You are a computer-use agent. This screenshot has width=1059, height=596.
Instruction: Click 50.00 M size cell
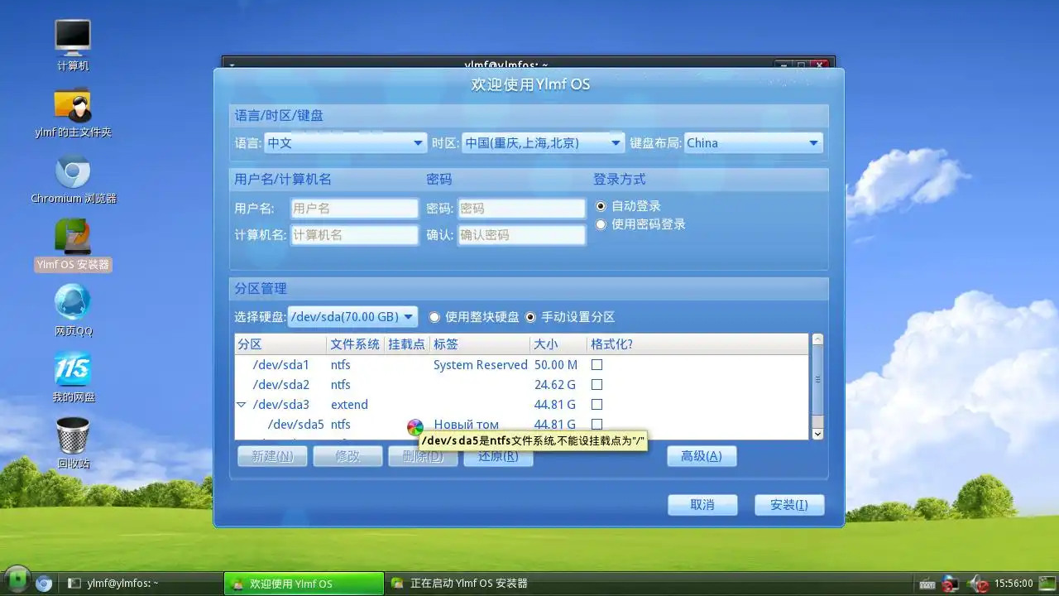point(555,365)
